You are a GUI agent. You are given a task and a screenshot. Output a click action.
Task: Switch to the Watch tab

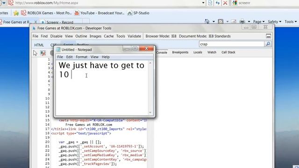point(212,52)
